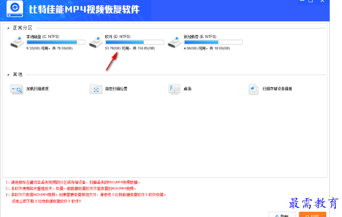
Task: Click the app title text
Action: (x=84, y=9)
